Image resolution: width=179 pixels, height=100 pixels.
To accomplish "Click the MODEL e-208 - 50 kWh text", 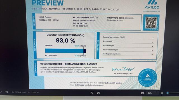I will [49, 20].
